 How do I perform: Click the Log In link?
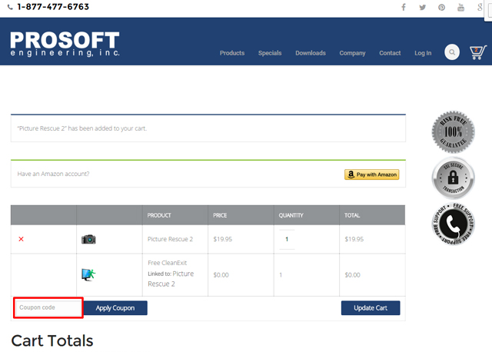pyautogui.click(x=423, y=53)
